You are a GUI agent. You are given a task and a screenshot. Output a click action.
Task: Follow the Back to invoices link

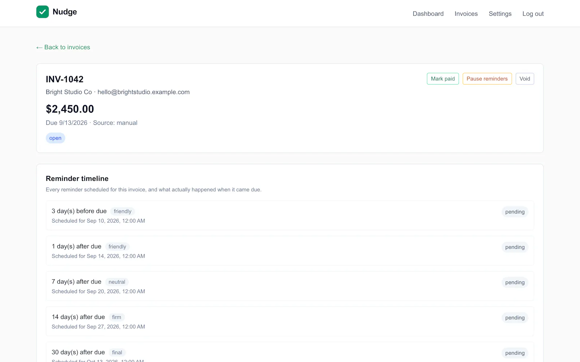[x=63, y=47]
